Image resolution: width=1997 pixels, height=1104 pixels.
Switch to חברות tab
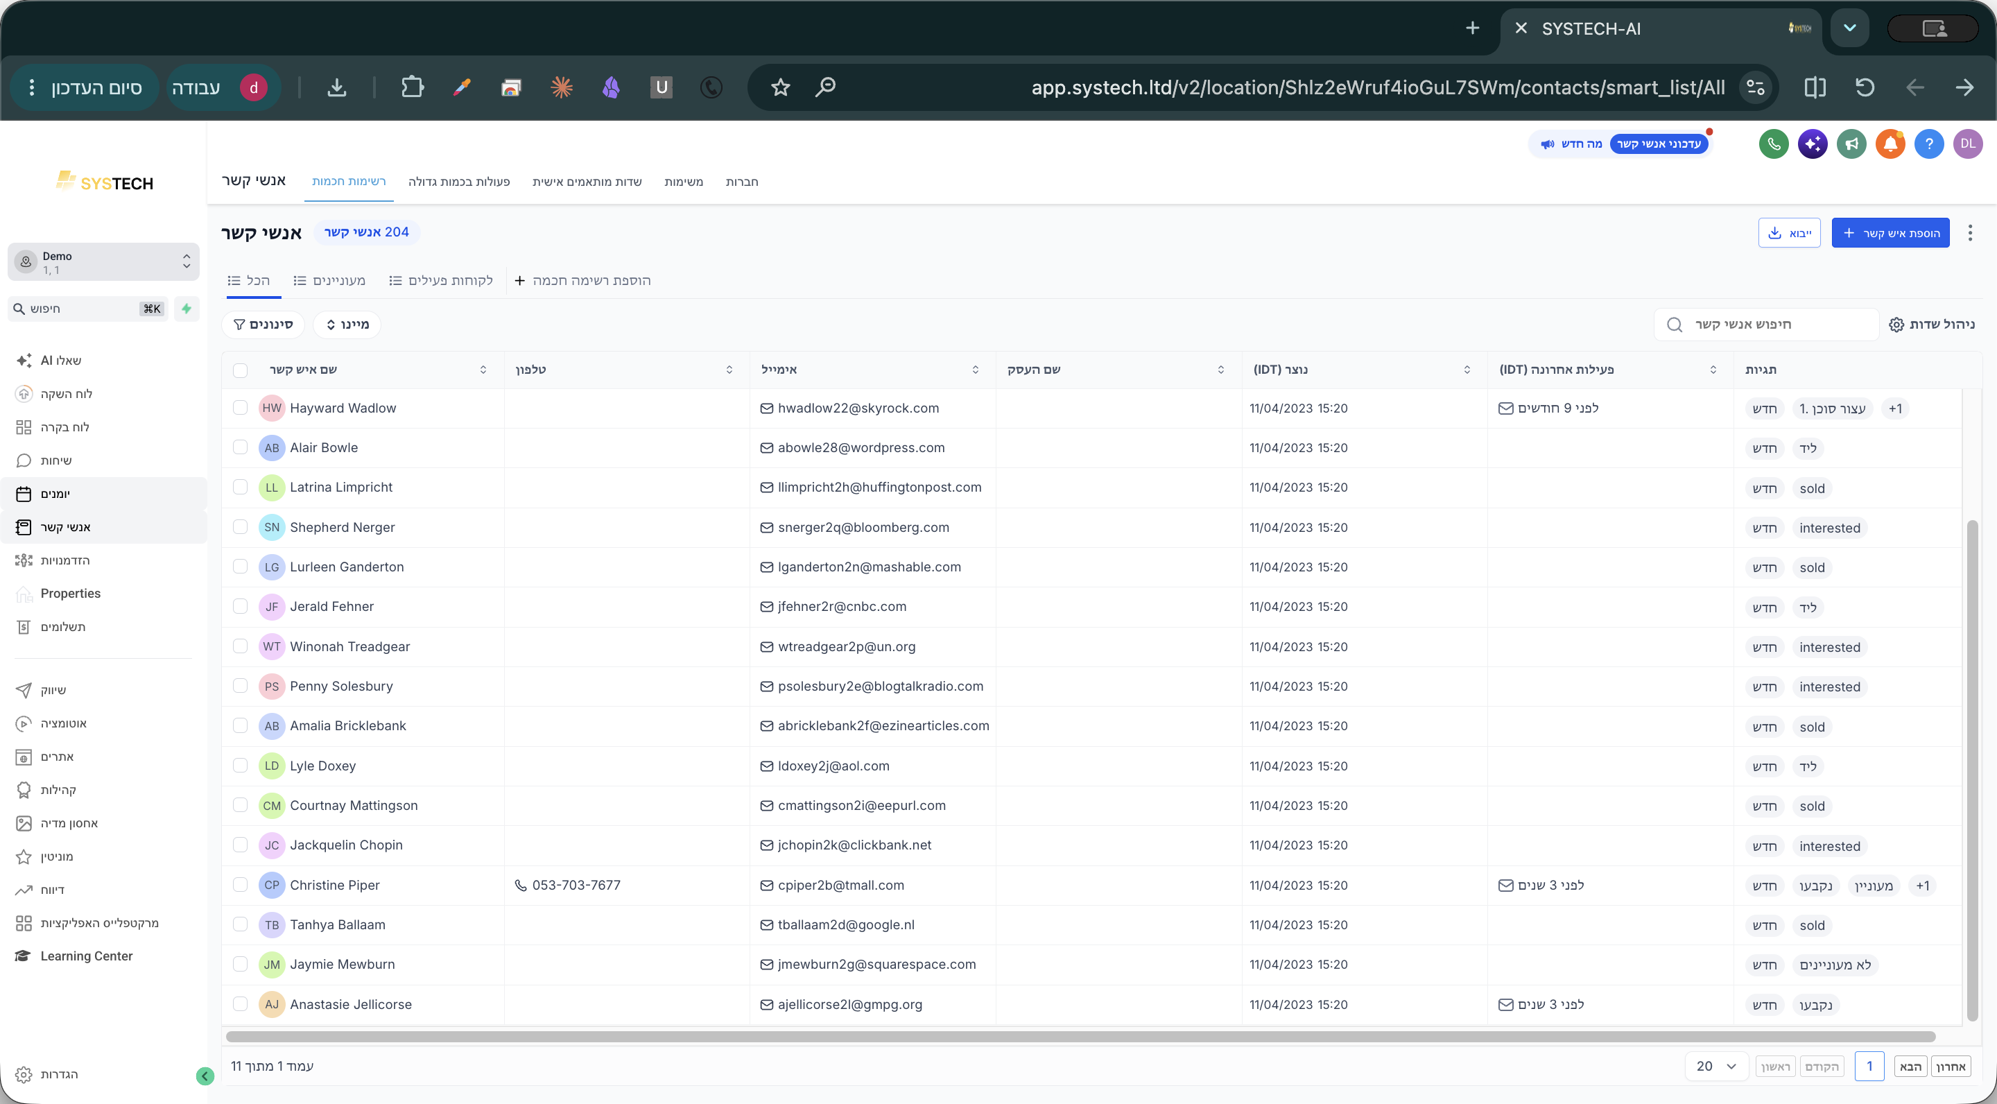pos(742,182)
